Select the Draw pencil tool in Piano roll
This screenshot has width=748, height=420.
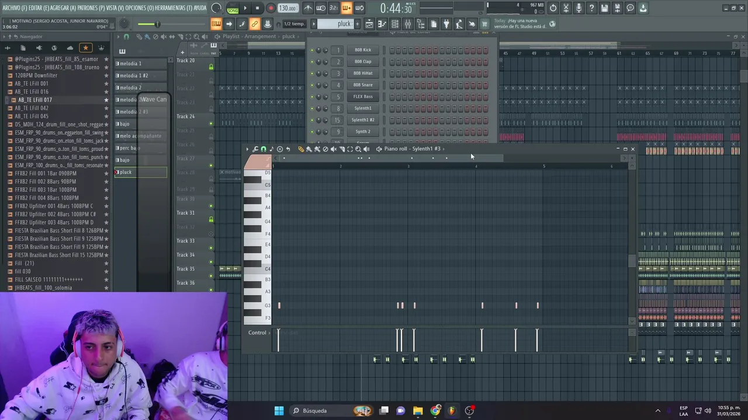[x=301, y=149]
